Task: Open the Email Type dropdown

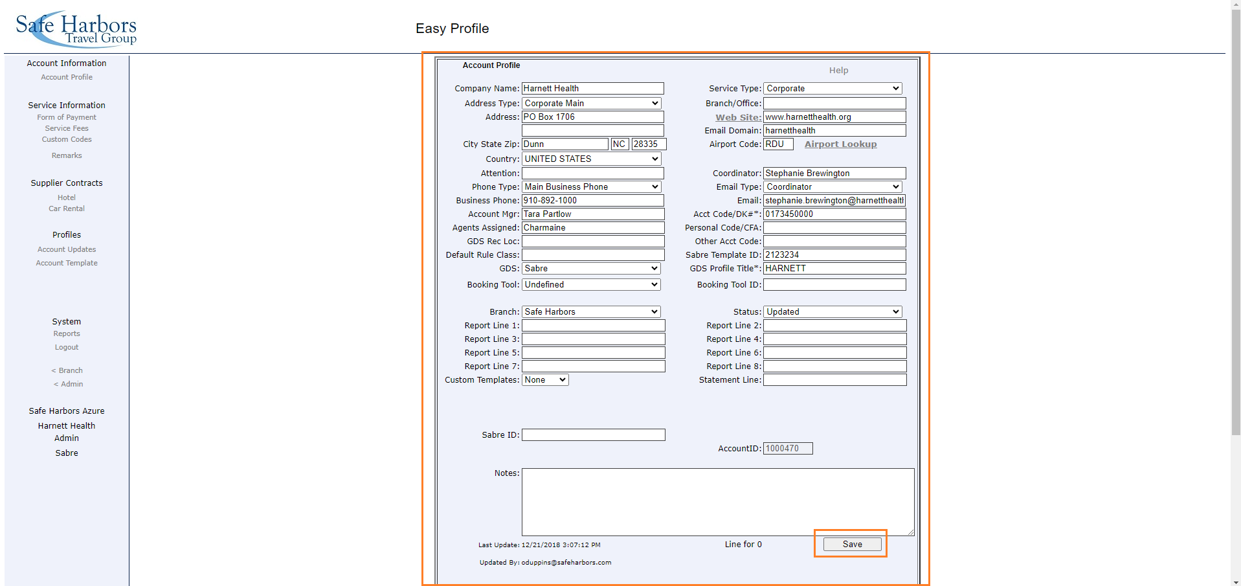Action: pyautogui.click(x=833, y=187)
